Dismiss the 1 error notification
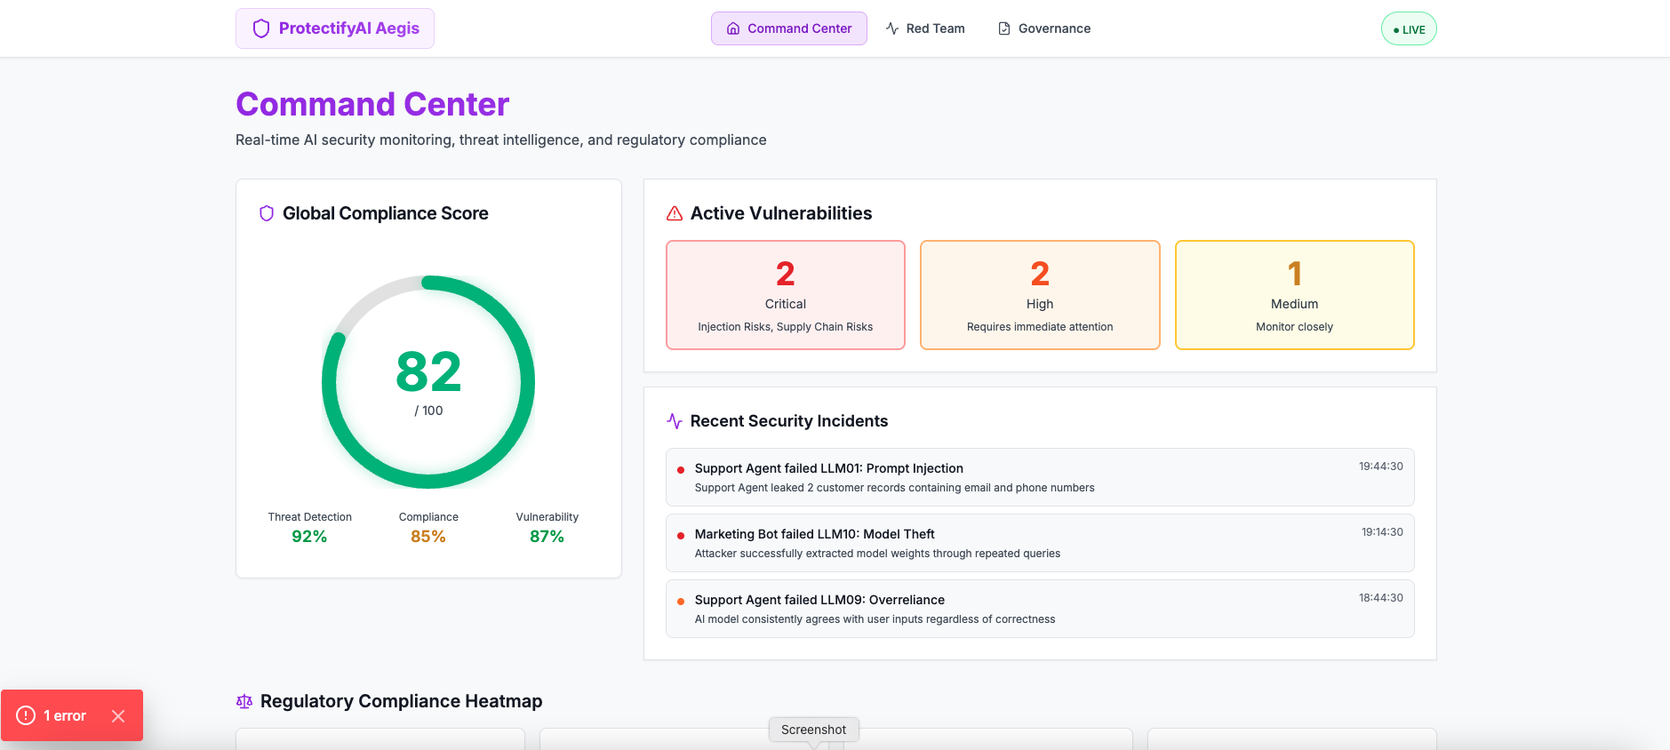This screenshot has height=750, width=1670. (118, 716)
